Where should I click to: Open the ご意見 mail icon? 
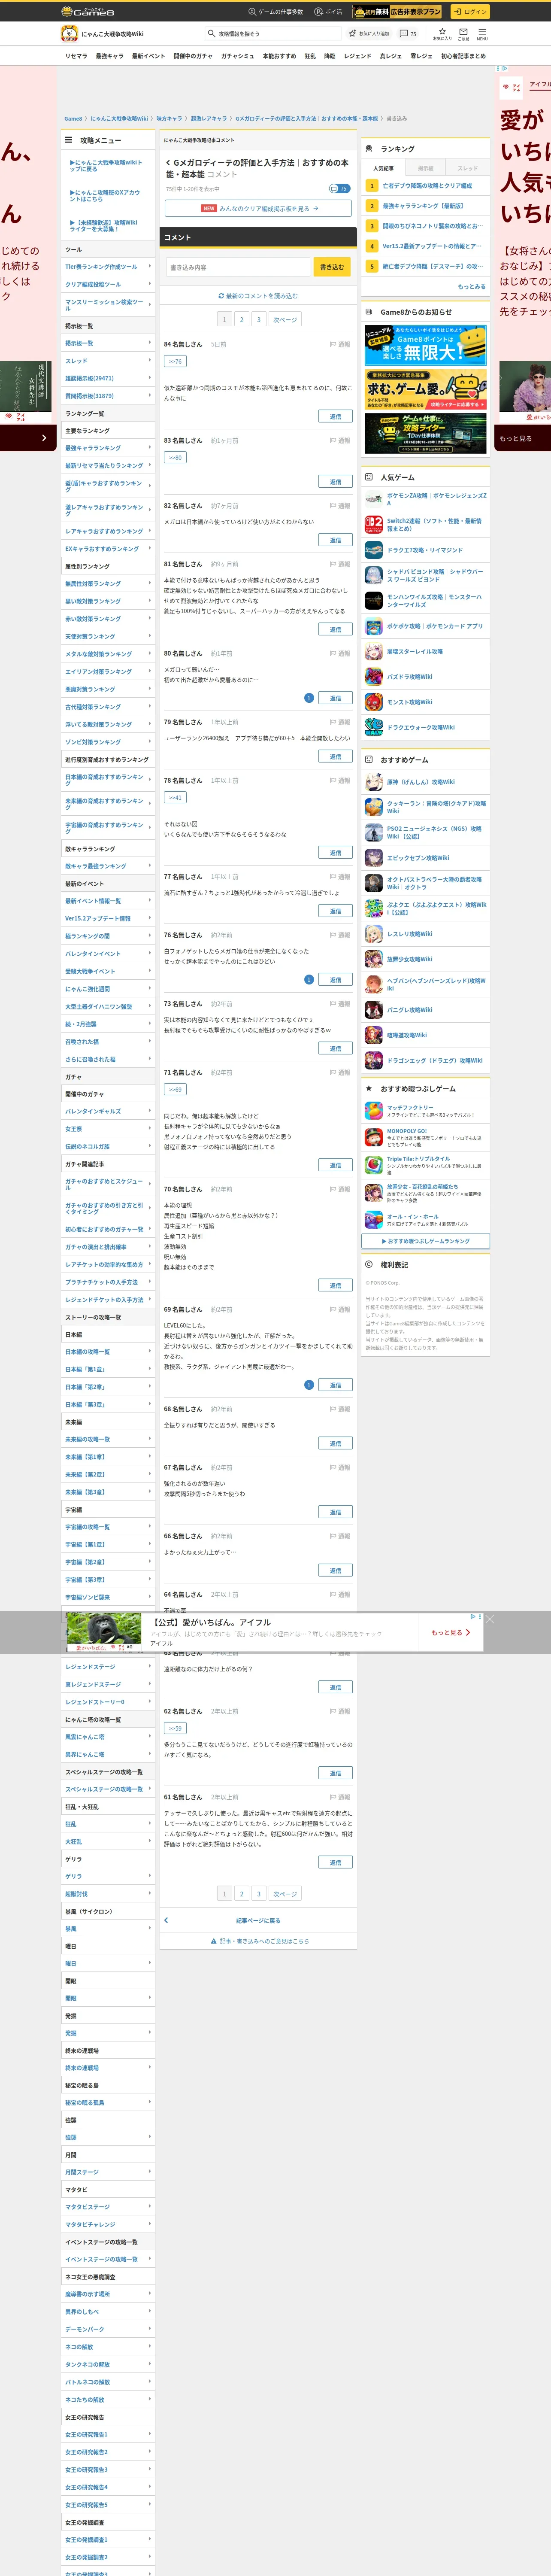463,33
